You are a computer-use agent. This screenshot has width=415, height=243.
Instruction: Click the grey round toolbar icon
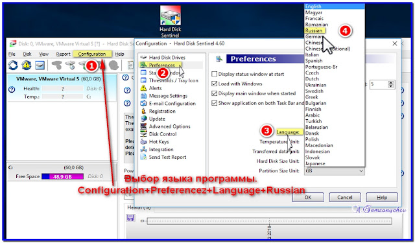[113, 65]
